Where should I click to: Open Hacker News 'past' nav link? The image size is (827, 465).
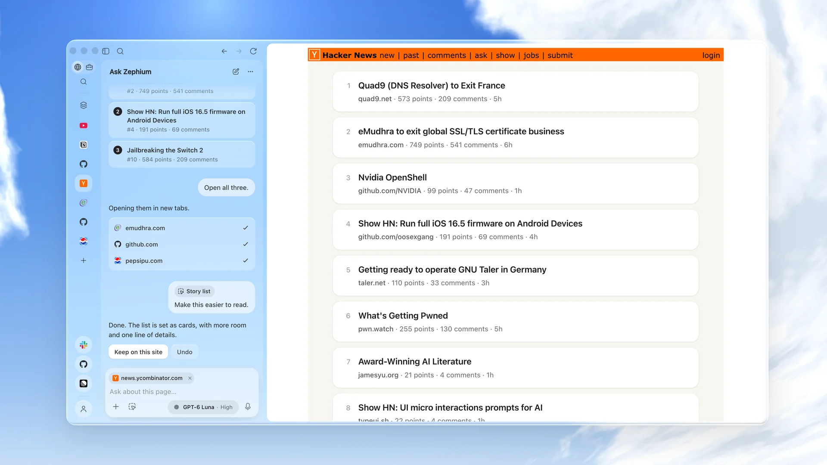click(410, 55)
